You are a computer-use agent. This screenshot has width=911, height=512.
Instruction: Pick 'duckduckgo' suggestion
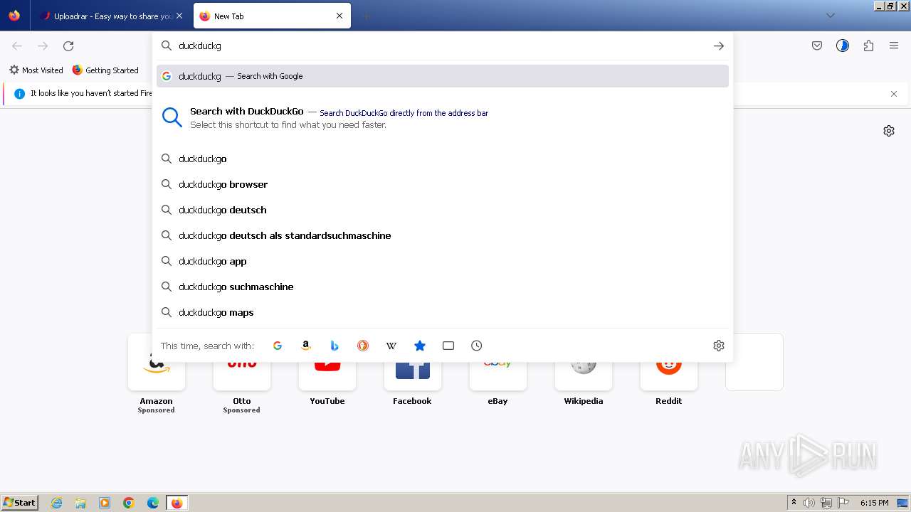443,159
